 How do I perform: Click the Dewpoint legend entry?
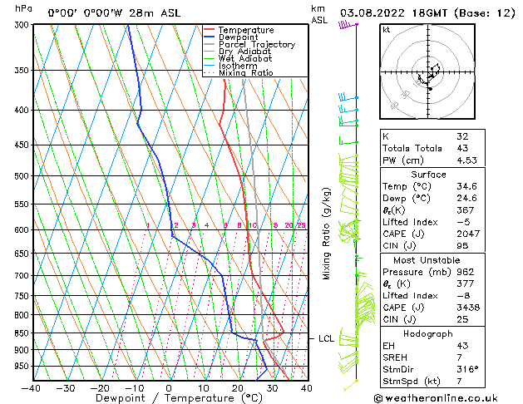coord(241,37)
